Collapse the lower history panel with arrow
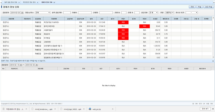The image size is (215, 112). tap(213, 60)
